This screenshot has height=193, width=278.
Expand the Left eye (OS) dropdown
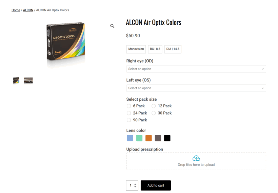[x=196, y=88]
